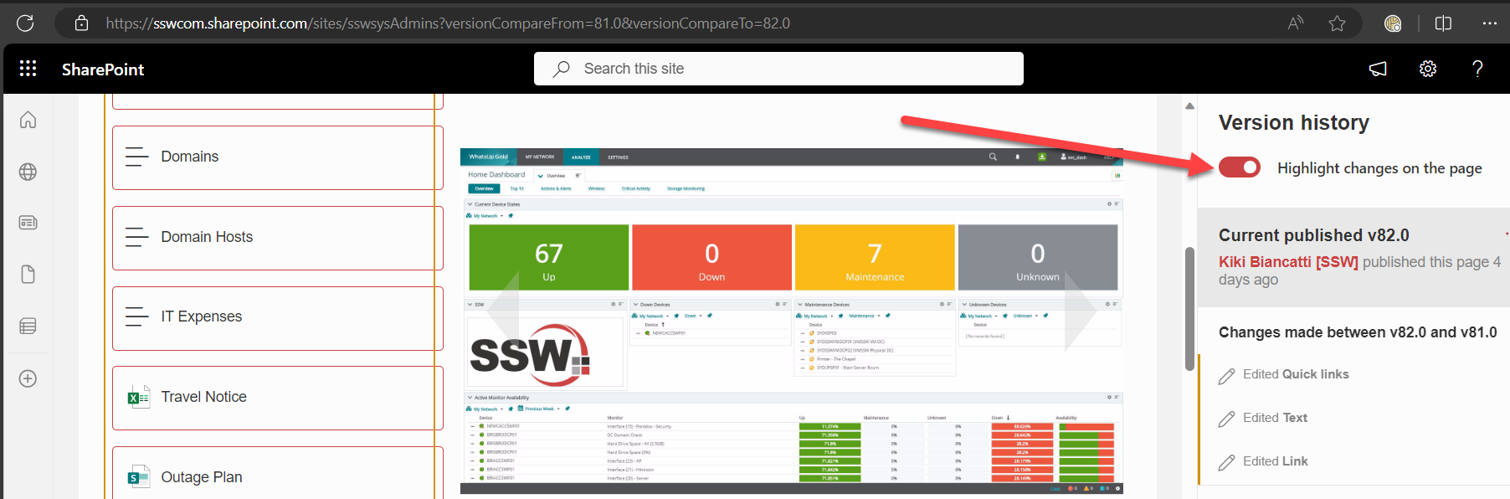The width and height of the screenshot is (1510, 499).
Task: Add page to favorites star icon
Action: click(1337, 23)
